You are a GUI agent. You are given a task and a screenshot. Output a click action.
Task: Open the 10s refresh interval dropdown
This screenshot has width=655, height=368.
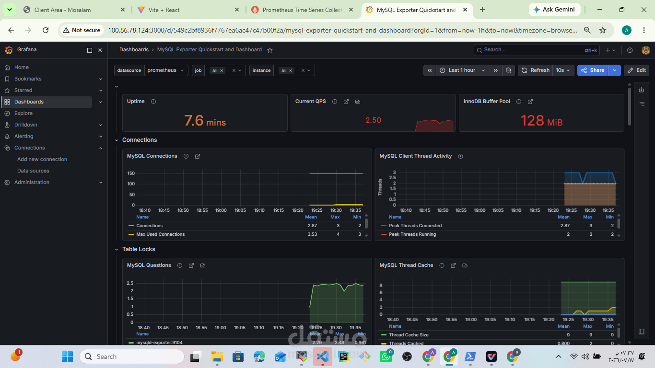click(563, 70)
